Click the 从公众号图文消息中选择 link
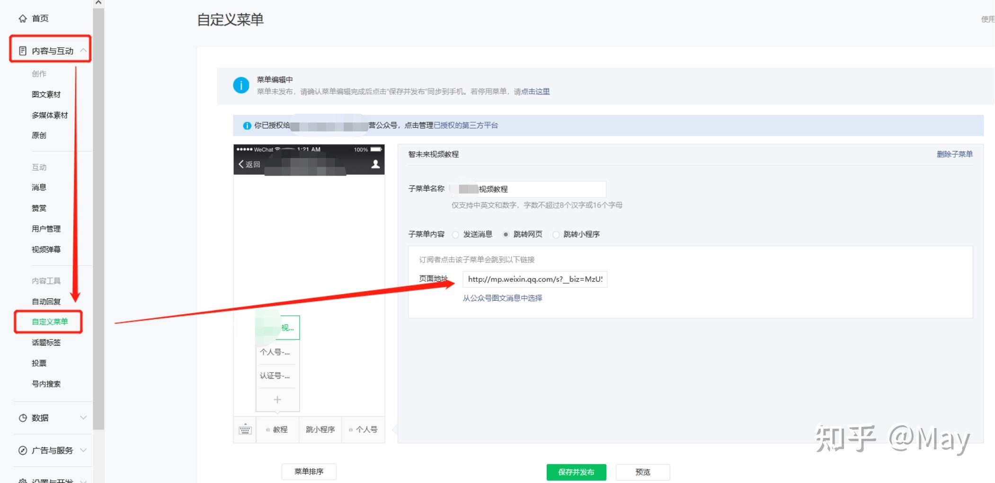 click(502, 298)
